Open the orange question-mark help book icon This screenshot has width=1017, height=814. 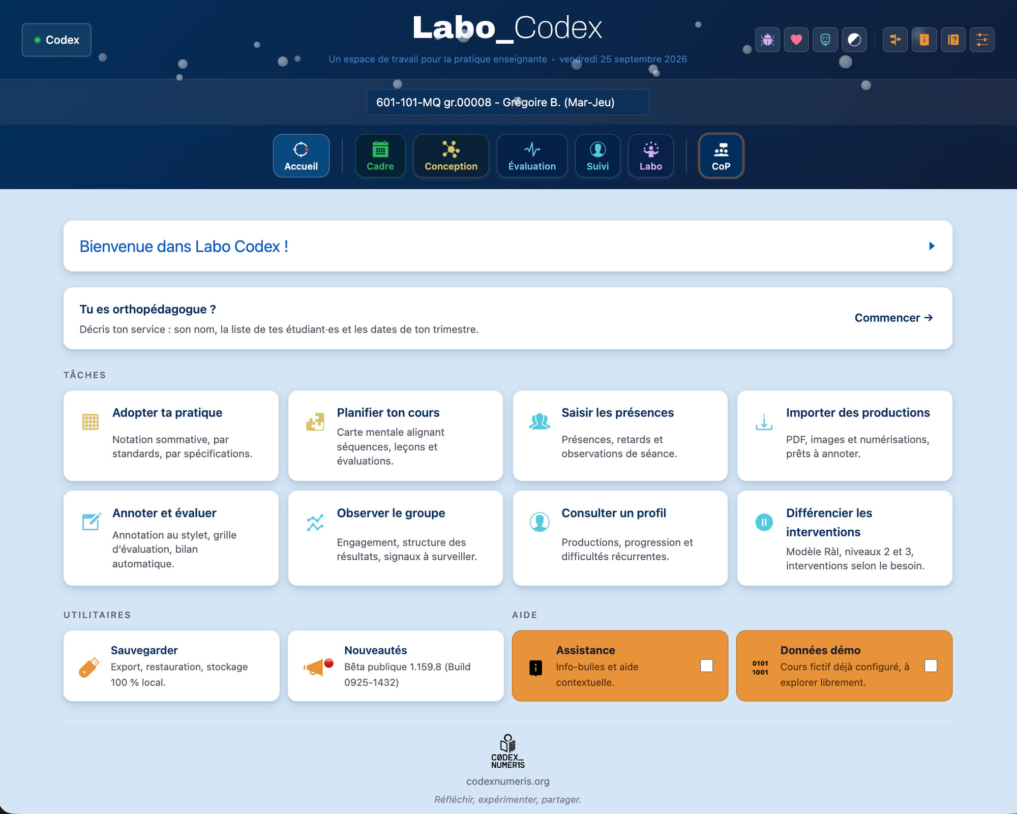coord(953,40)
